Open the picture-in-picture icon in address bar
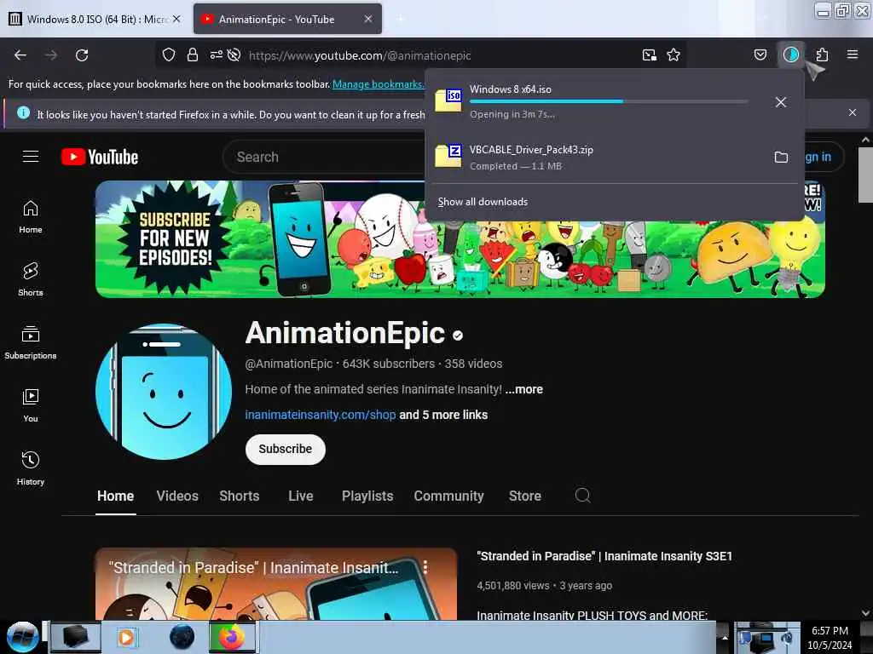 [x=649, y=54]
